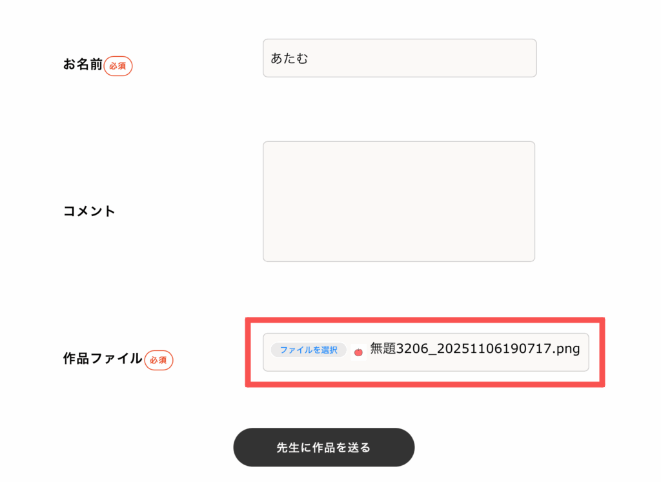Click the コメント field label
The width and height of the screenshot is (661, 482).
[89, 211]
